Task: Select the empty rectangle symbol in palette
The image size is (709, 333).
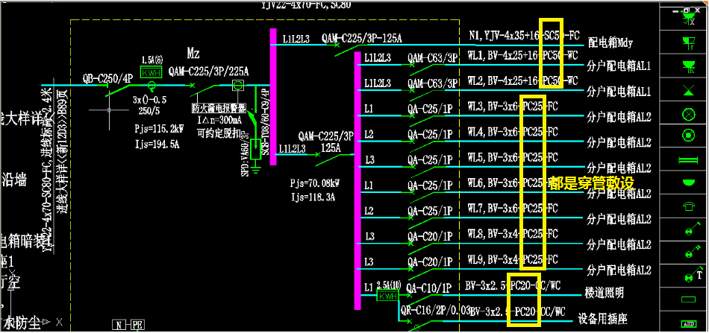Action: point(688,299)
